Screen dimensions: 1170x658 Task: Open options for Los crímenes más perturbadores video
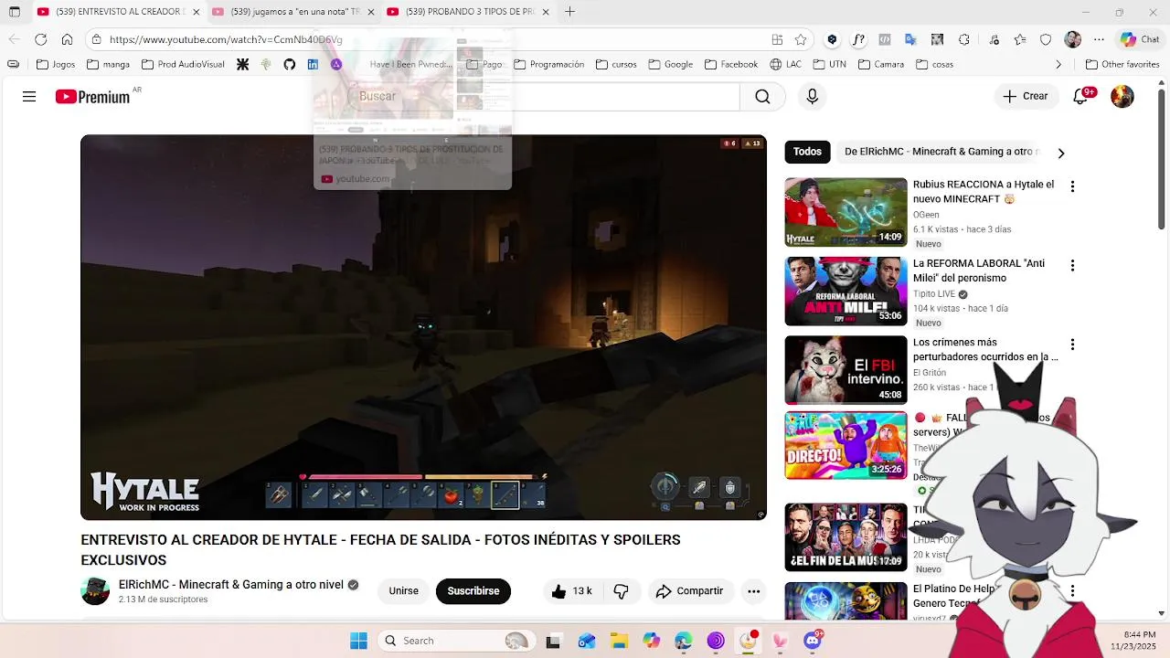point(1072,345)
